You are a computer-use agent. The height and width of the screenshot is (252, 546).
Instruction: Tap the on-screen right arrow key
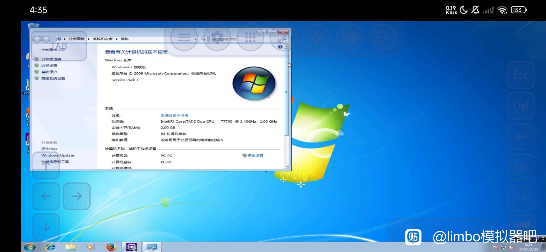77,196
